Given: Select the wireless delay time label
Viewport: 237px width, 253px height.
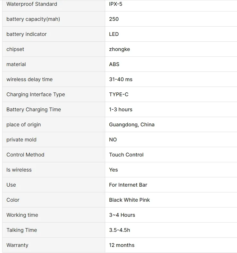Looking at the screenshot, I should pyautogui.click(x=30, y=80).
